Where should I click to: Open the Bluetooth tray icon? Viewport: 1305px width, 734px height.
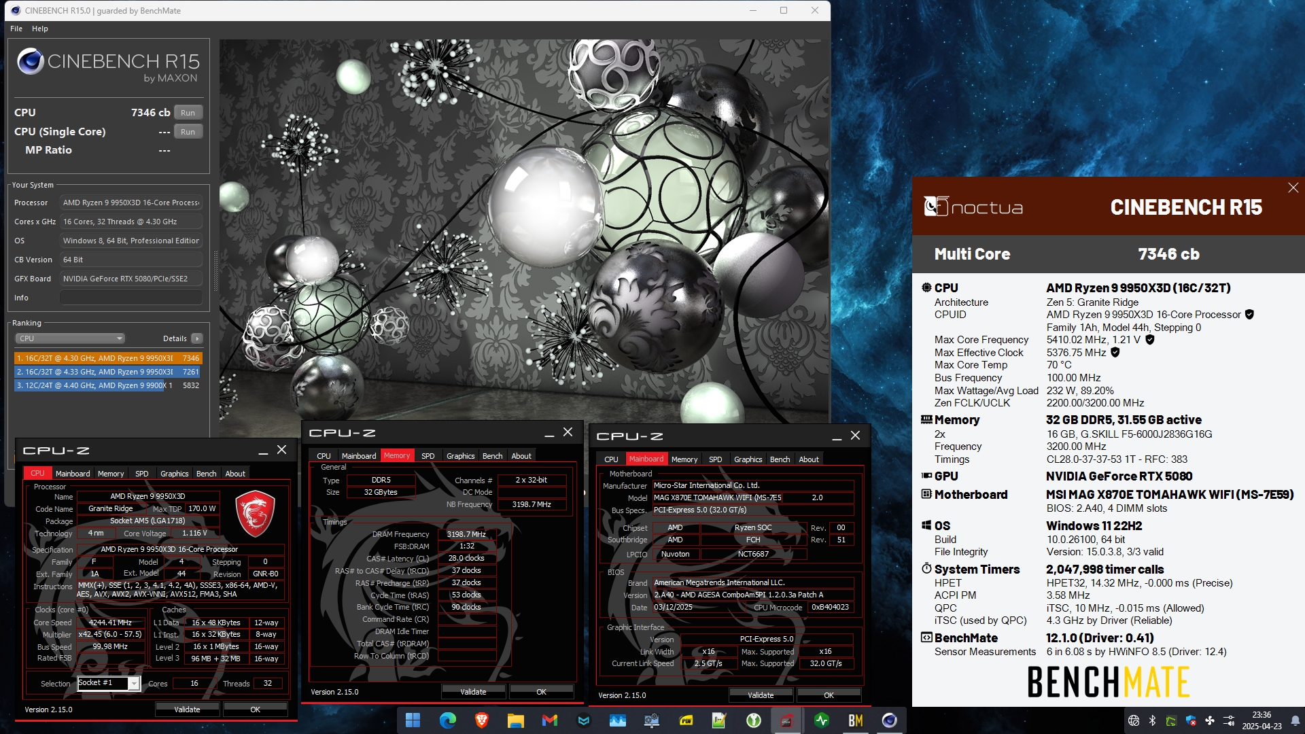click(1152, 720)
